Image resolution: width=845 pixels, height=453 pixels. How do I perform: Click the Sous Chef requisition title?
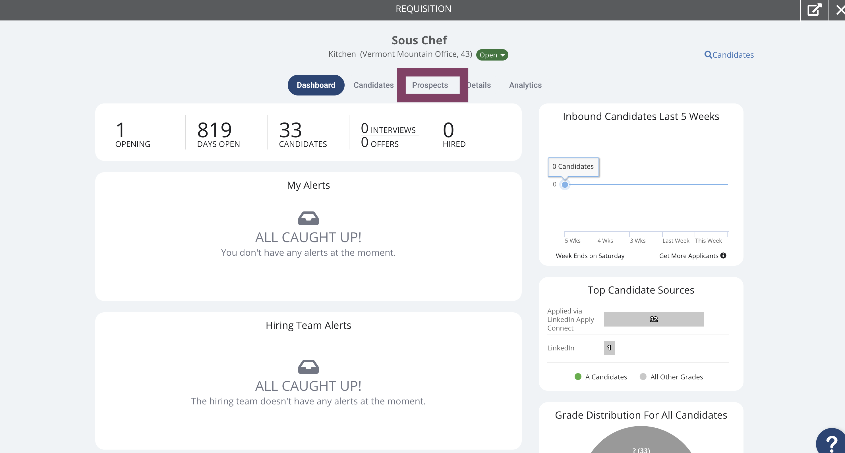pyautogui.click(x=419, y=40)
